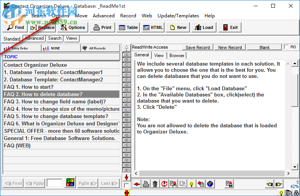Click the right pointing hand next record icon
300x196 pixels.
(279, 184)
